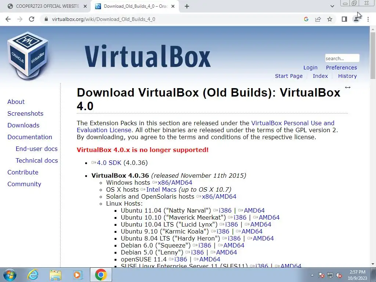Bookmark this page with star icon
The image size is (376, 282).
pos(330,19)
